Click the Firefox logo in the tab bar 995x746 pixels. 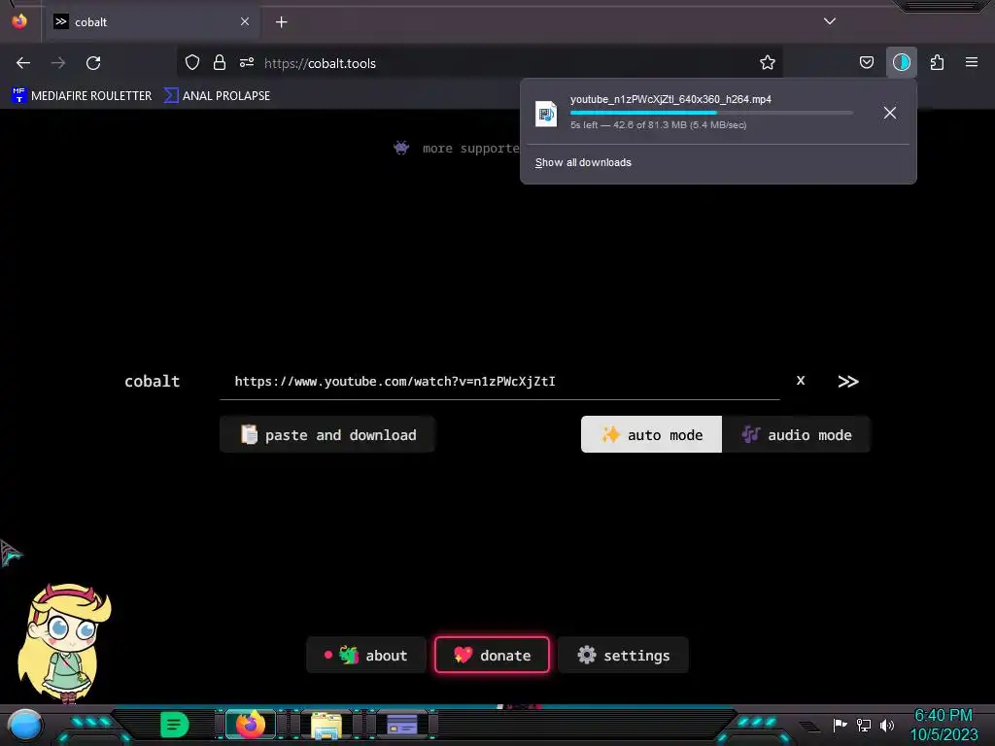(19, 21)
